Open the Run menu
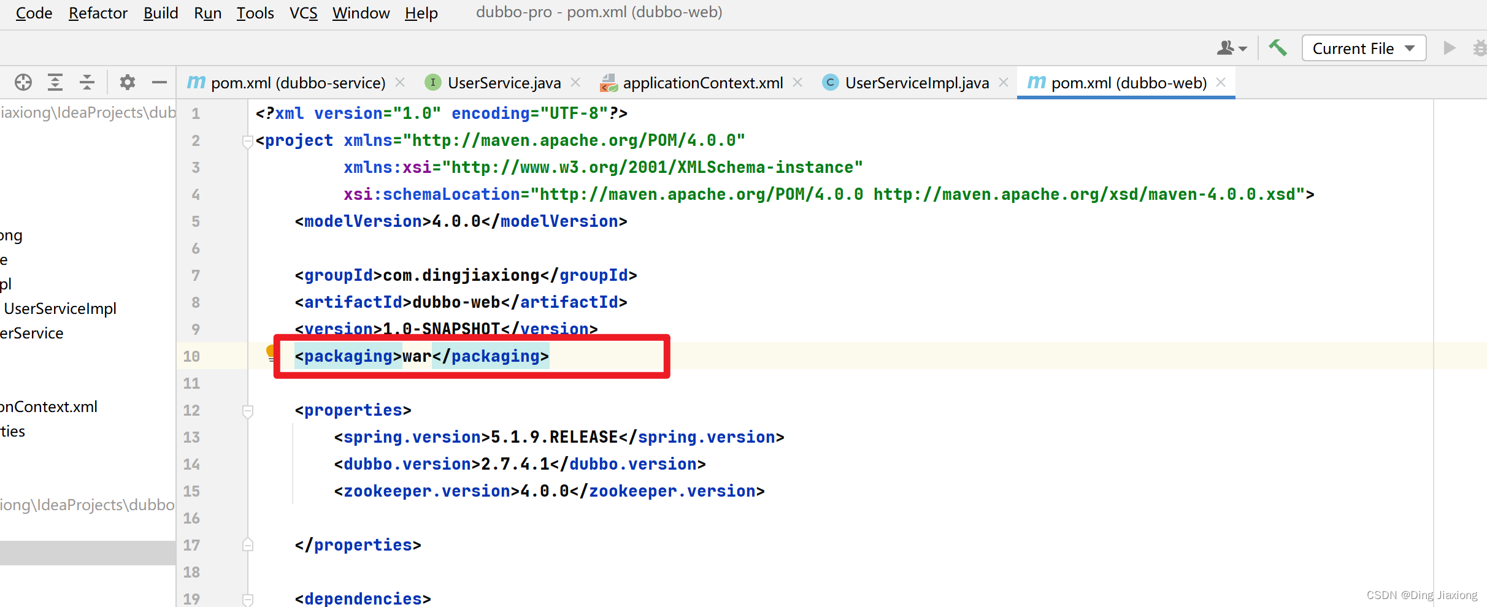This screenshot has width=1487, height=607. point(207,13)
